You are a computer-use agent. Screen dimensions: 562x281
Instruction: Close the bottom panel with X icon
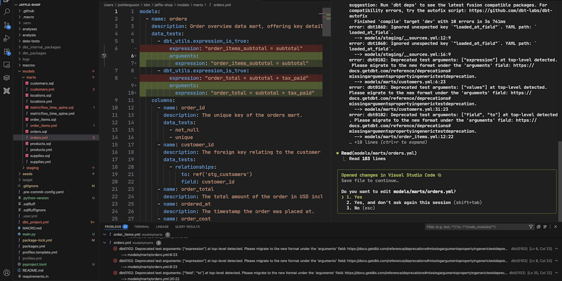coord(556,227)
